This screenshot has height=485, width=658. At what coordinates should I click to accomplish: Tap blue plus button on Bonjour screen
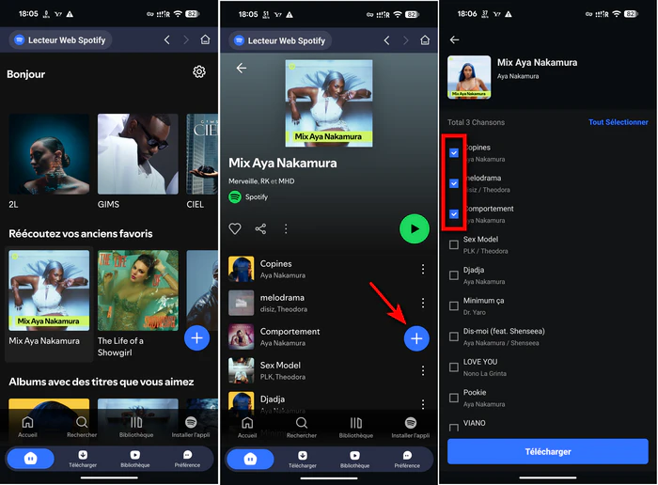(196, 337)
